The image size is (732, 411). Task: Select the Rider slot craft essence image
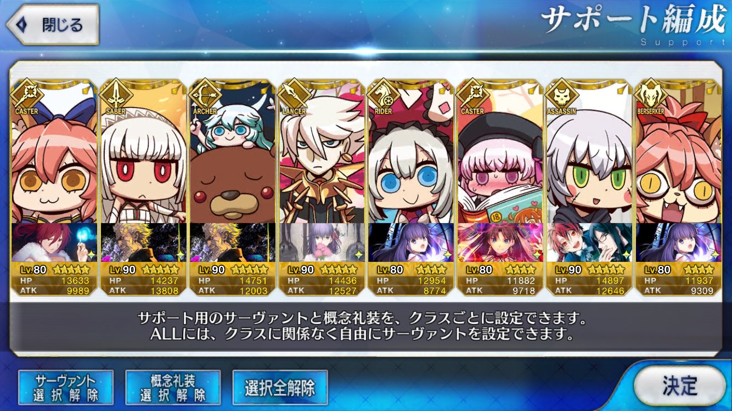click(410, 242)
